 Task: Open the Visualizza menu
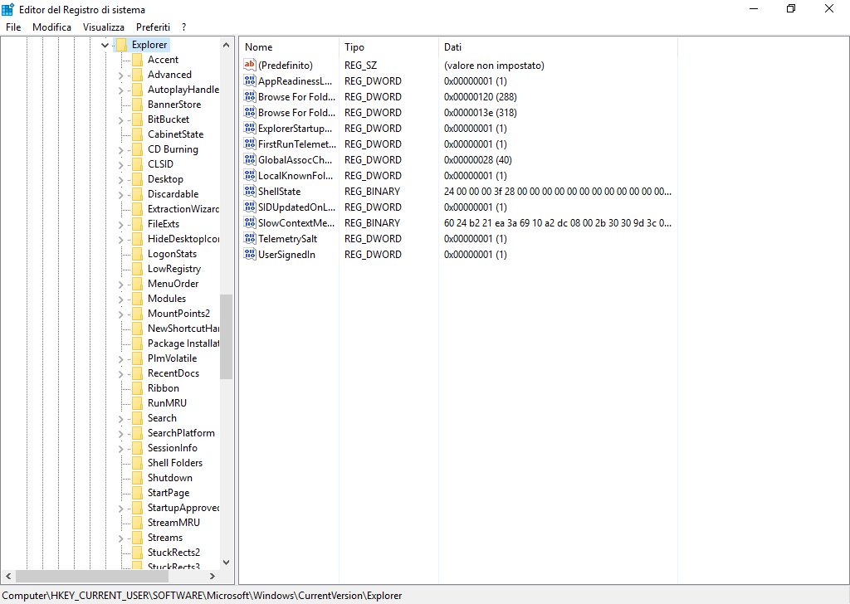pyautogui.click(x=103, y=27)
